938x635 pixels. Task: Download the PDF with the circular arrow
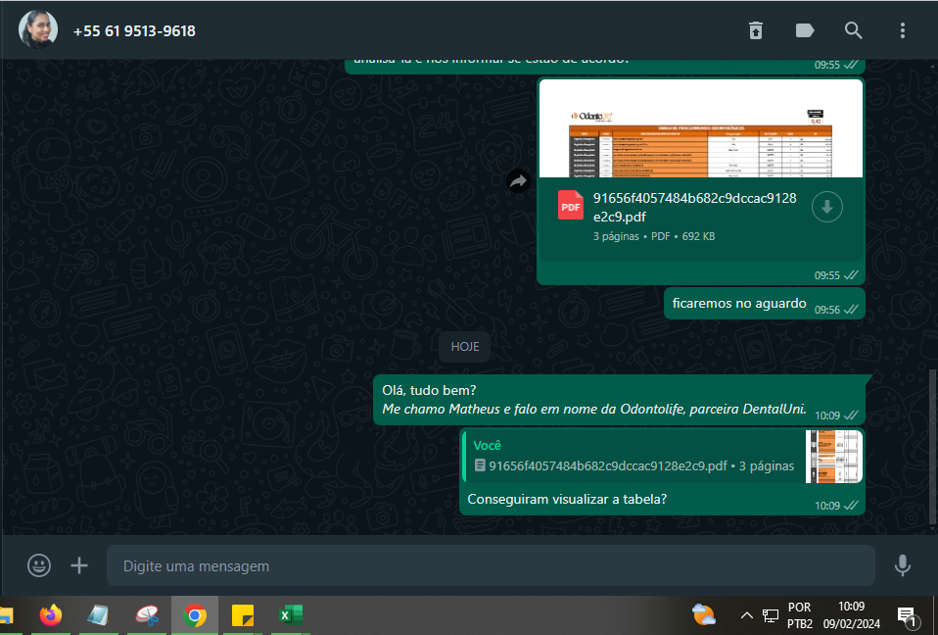[x=827, y=207]
